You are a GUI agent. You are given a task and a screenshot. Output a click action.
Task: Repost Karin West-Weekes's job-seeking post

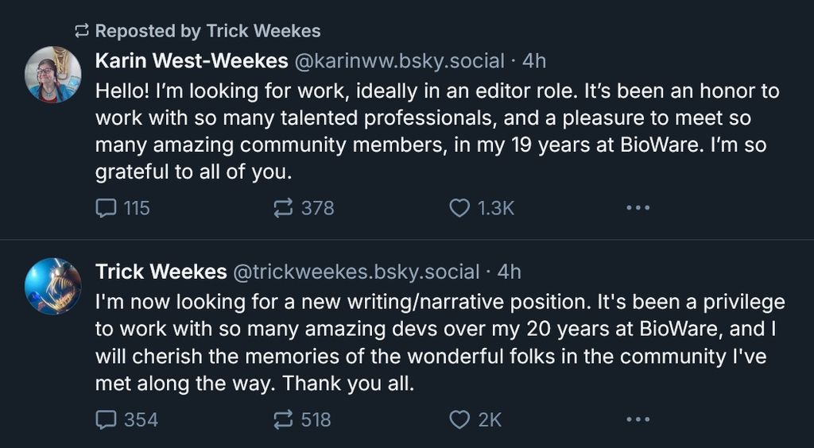pos(283,208)
